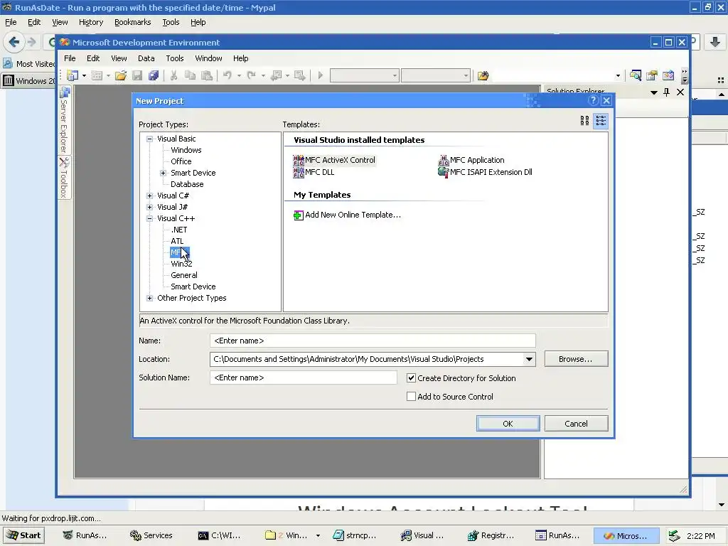
Task: Open the Properties Window toolbar icon
Action: (x=652, y=75)
